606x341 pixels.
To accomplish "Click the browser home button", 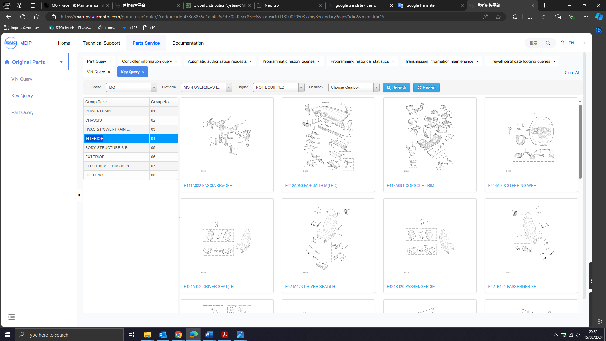I will (37, 17).
